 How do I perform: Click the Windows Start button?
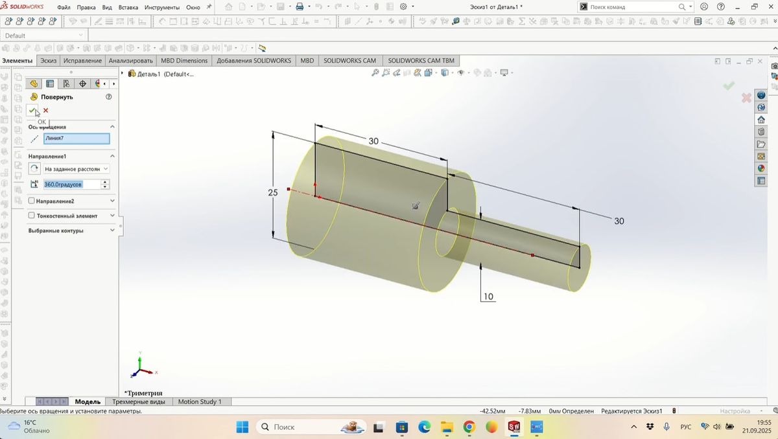pos(242,427)
